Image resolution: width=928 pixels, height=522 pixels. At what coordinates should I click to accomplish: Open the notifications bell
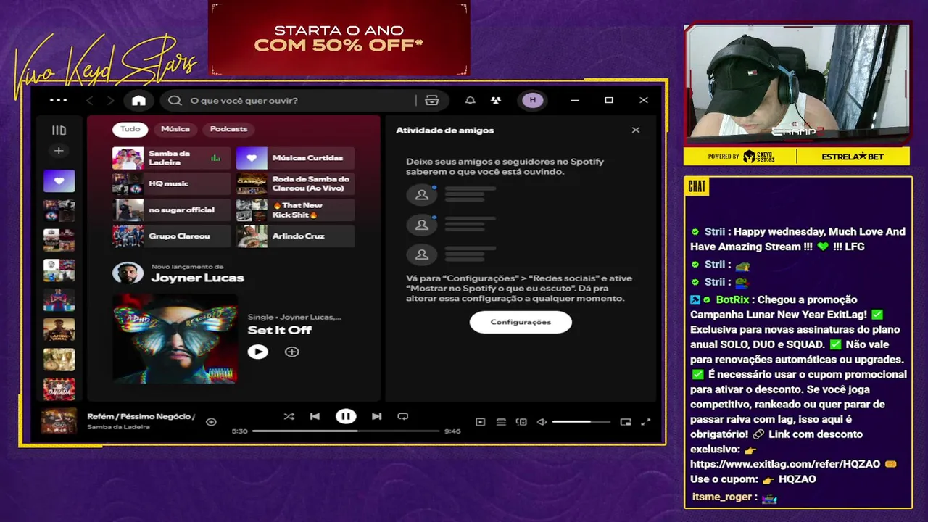pos(470,100)
